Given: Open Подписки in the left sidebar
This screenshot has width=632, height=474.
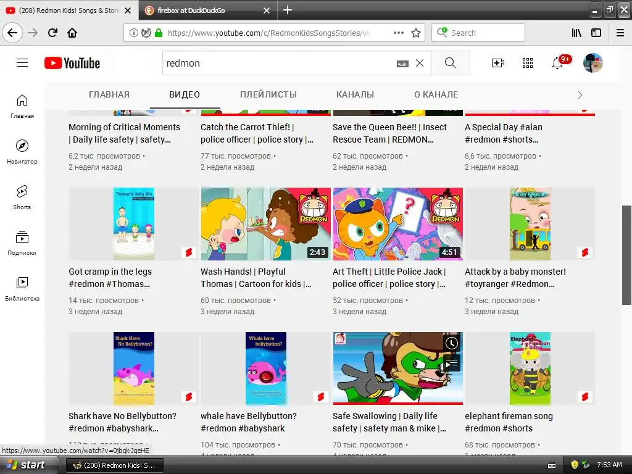Looking at the screenshot, I should 22,243.
